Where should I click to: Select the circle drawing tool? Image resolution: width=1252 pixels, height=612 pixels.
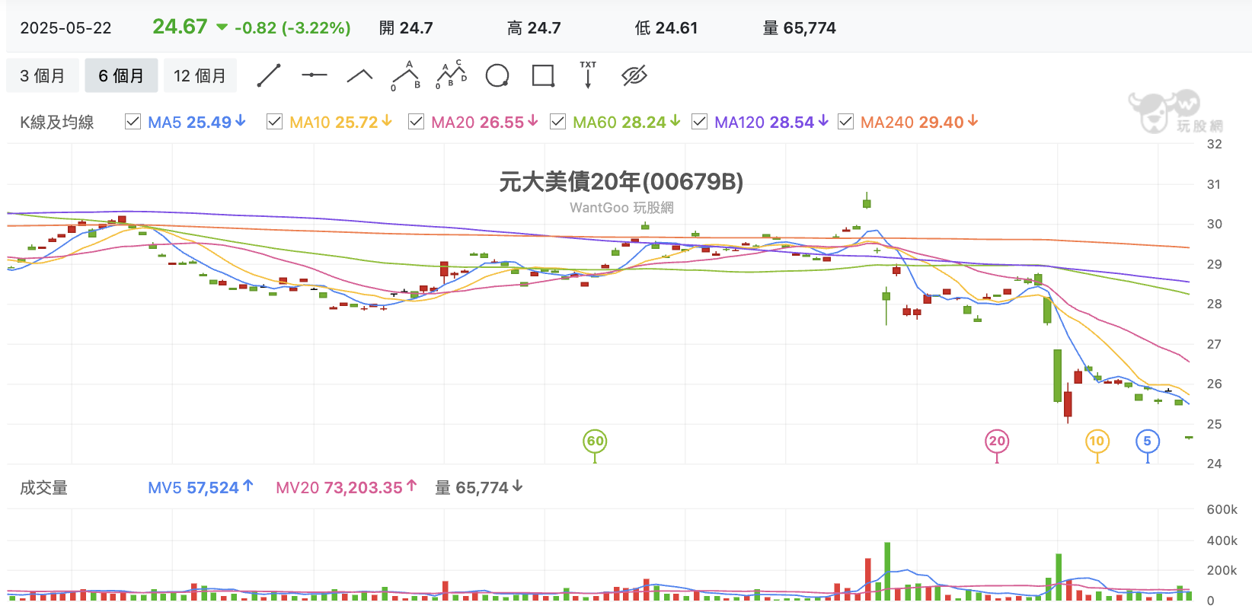497,75
